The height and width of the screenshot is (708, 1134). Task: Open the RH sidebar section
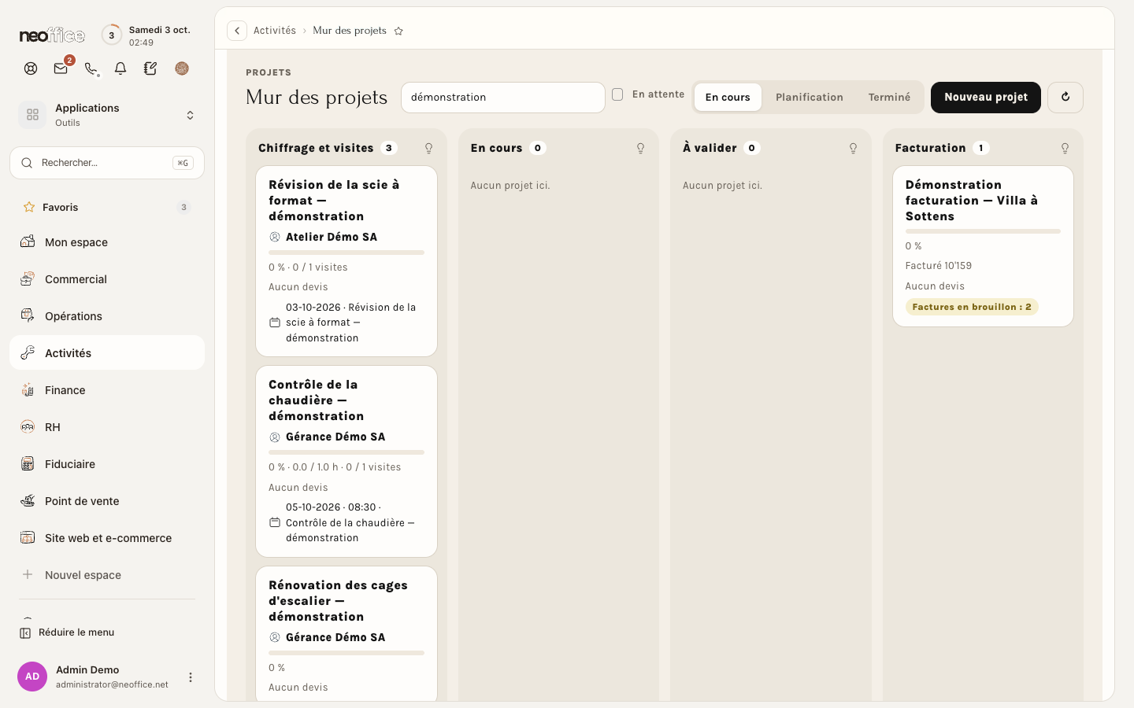pos(107,427)
